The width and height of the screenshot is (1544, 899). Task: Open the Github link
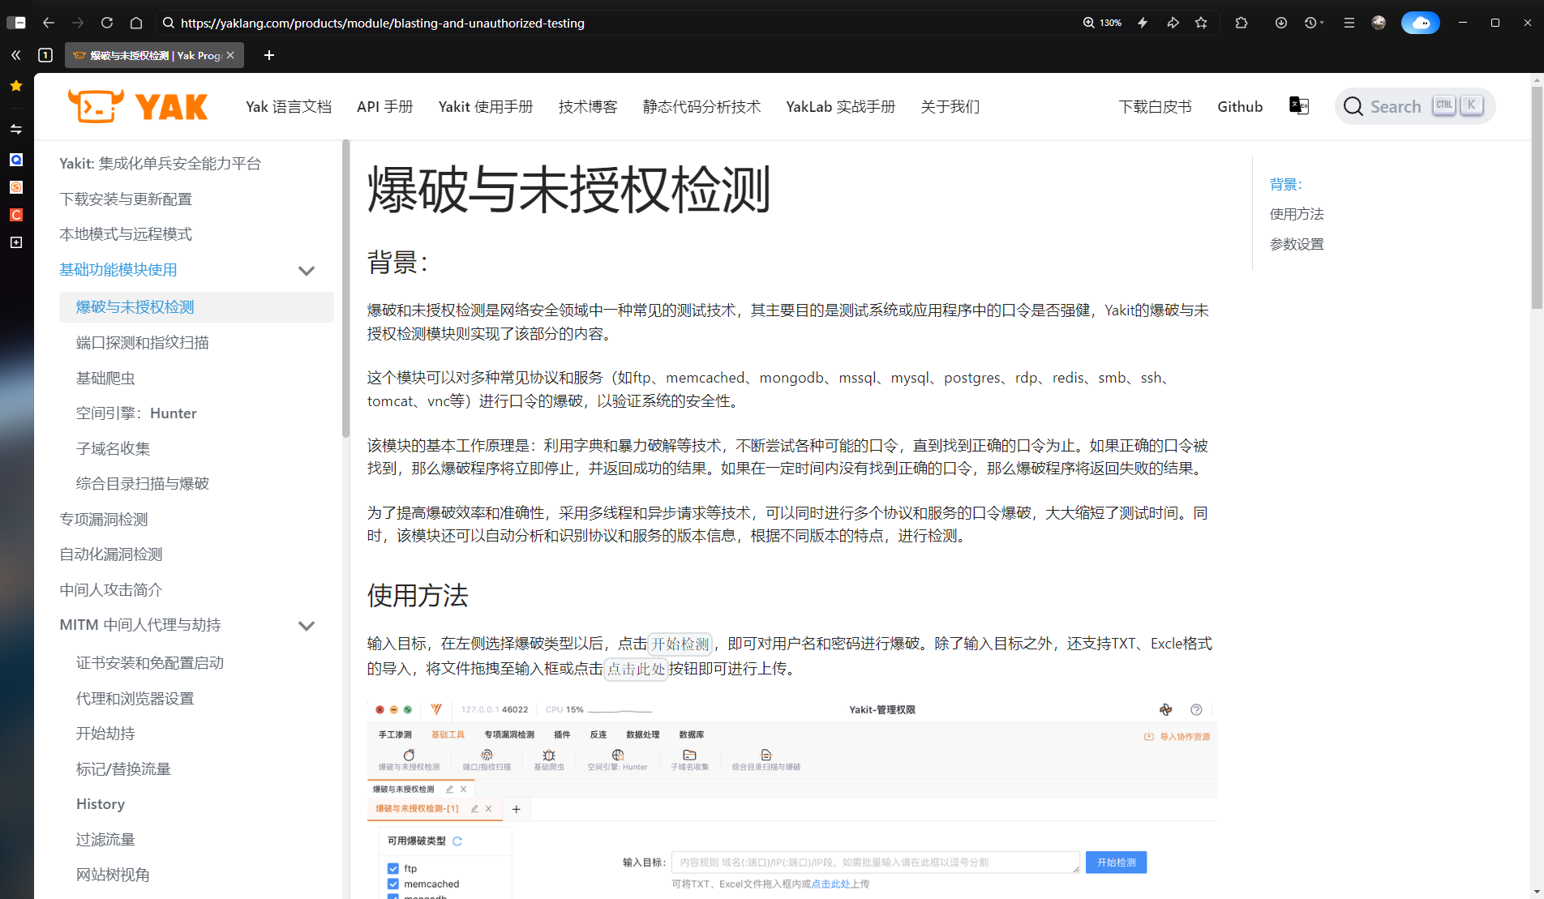pyautogui.click(x=1240, y=106)
